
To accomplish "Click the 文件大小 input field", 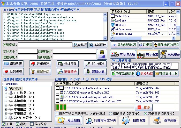I will 28,51.
